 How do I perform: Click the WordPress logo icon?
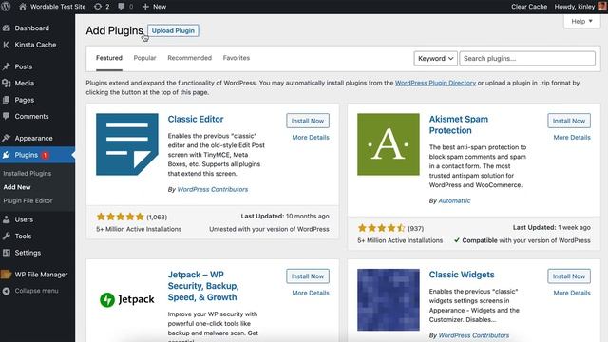click(x=6, y=7)
